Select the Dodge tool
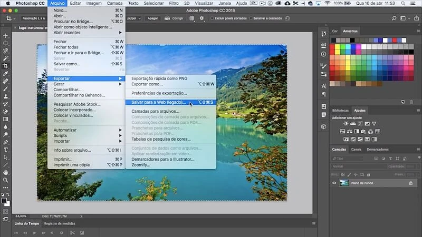The width and height of the screenshot is (422, 237). (x=5, y=134)
